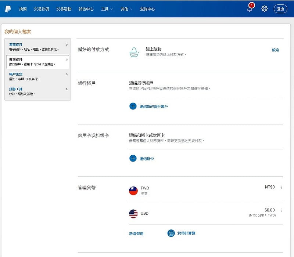Click the 我的個人檔案 heading

18,32
